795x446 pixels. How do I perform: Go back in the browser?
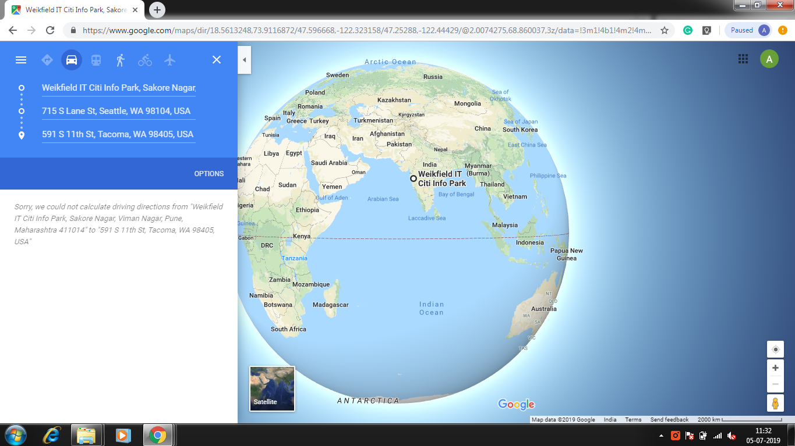(x=13, y=30)
